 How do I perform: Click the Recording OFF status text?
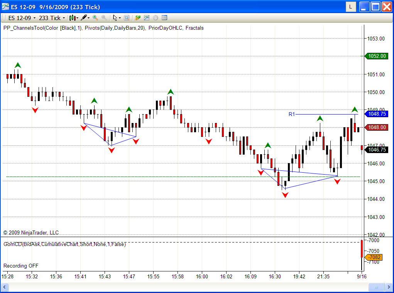click(x=21, y=266)
